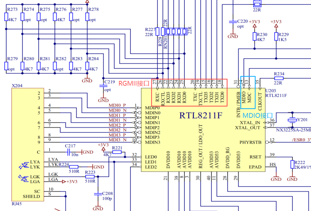The width and height of the screenshot is (311, 211).
Task: Click the C208 capacitor symbol
Action: (98, 194)
